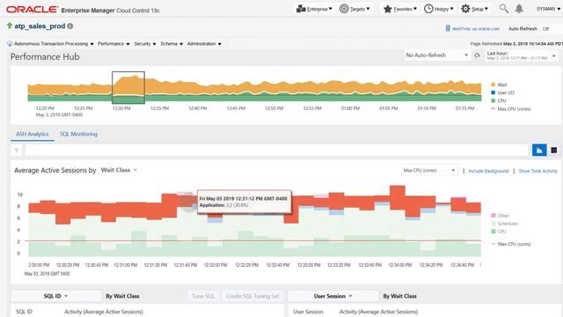Image resolution: width=563 pixels, height=317 pixels.
Task: Click the CPU legend swatch in overview chart
Action: [x=493, y=100]
